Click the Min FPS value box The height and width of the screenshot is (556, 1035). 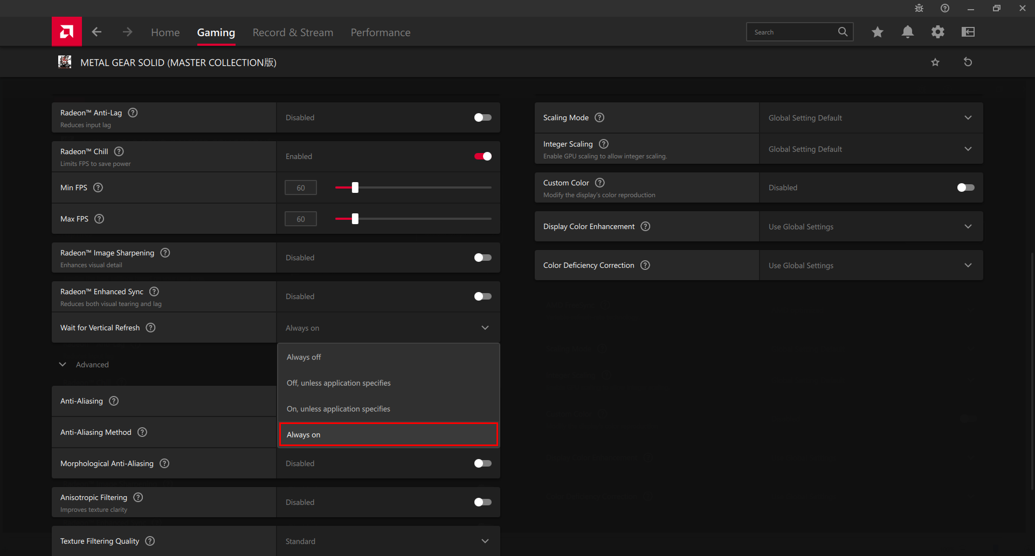301,187
